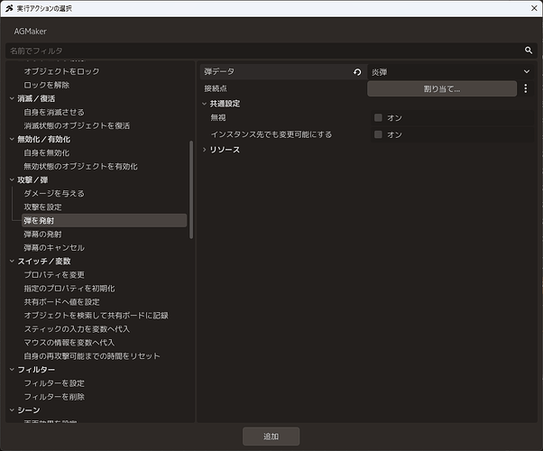Select 自身を消滅させる action
This screenshot has height=451, width=543.
54,112
